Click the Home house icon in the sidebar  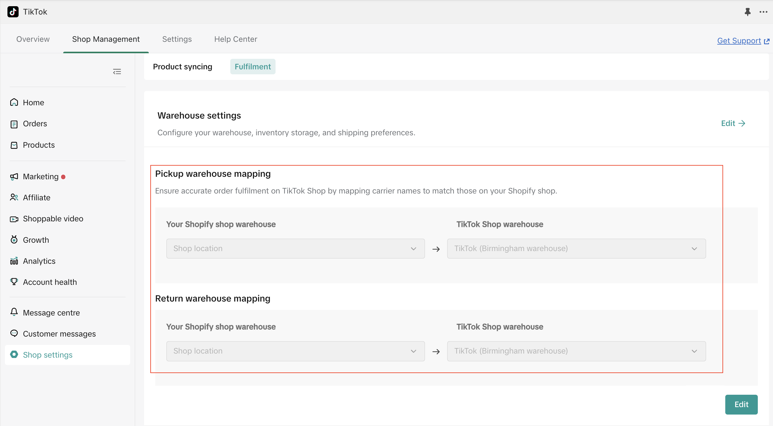[x=14, y=102]
